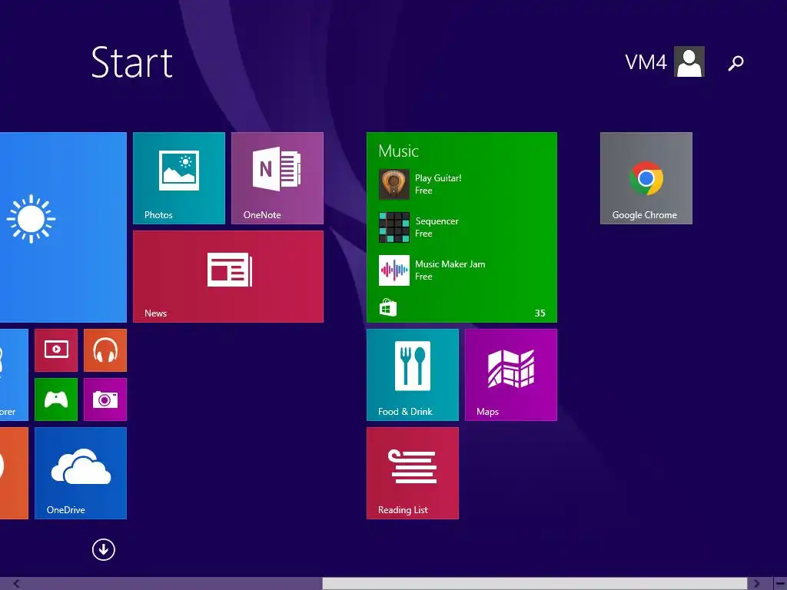Open the Reading List tile
Viewport: 787px width, 590px height.
(413, 473)
